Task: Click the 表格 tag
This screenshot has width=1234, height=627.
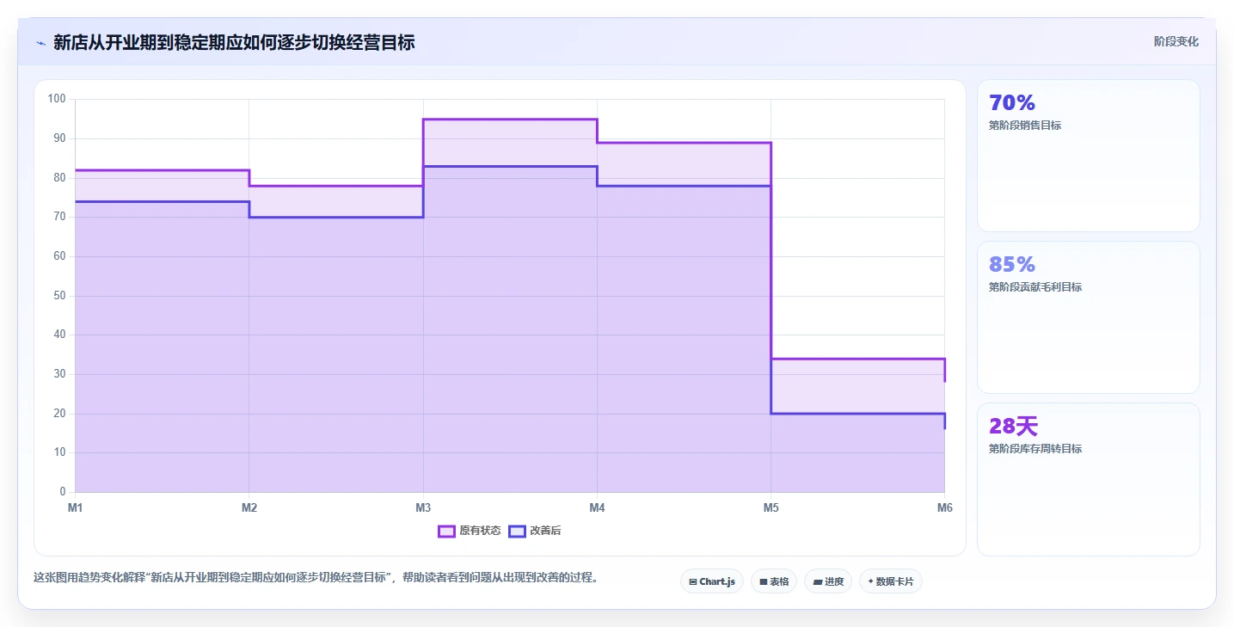Action: coord(774,581)
